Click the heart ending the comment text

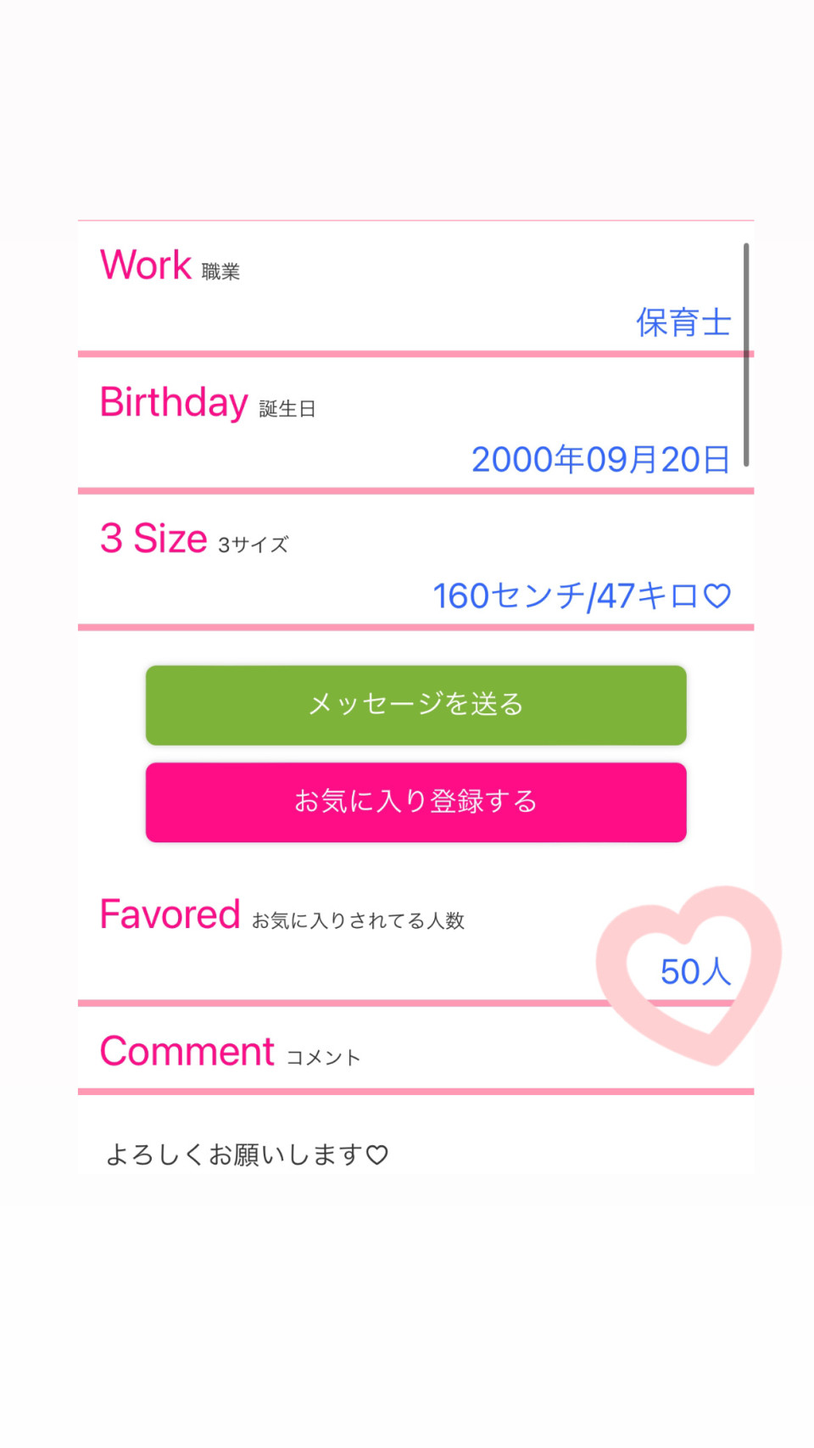coord(377,1154)
